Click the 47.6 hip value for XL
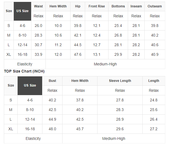The height and width of the screenshot is (147, 176). click(78, 54)
